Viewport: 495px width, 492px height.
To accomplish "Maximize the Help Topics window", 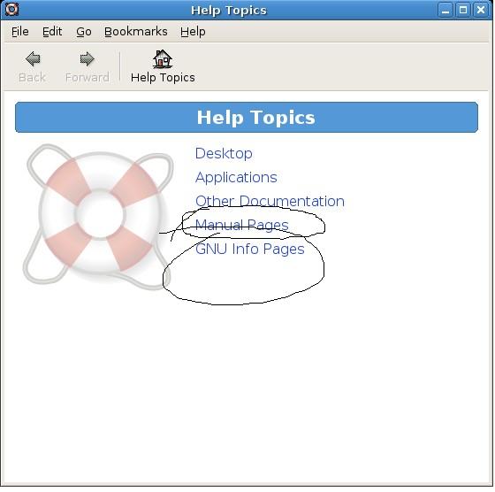I will (x=463, y=10).
